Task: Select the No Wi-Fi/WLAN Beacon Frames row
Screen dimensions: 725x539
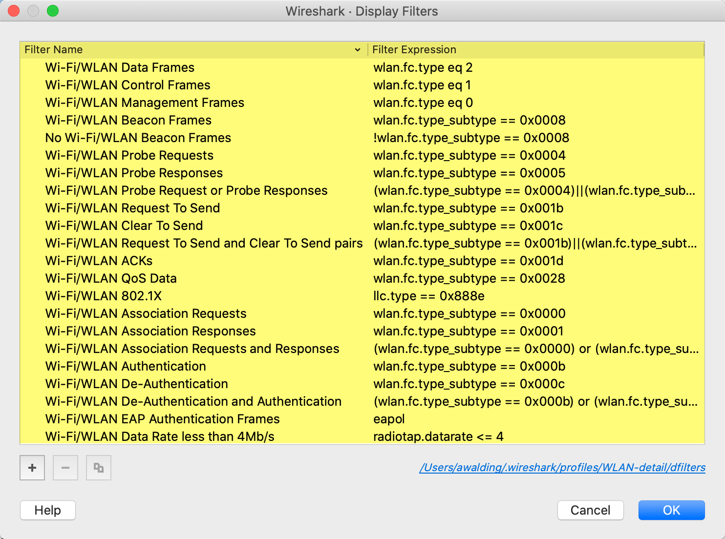Action: pos(138,138)
